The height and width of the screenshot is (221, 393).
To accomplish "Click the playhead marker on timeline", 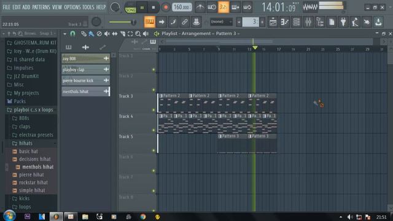I will 255,47.
